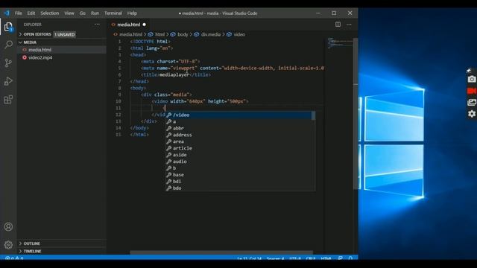Open the editor More Actions ellipsis
Screen dimensions: 477x268
[x=349, y=25]
